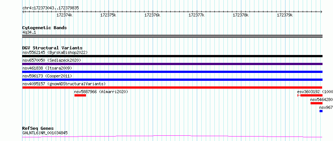The height and width of the screenshot is (141, 333).
Task: Click the blue nsv461838 Itsara2009 bar
Action: [172, 72]
